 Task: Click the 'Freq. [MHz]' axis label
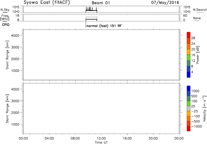5,17
